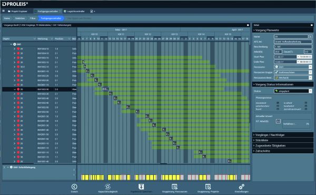Click the Ergebnisse speichern icon
Image resolution: width=316 pixels, height=195 pixels.
141,187
